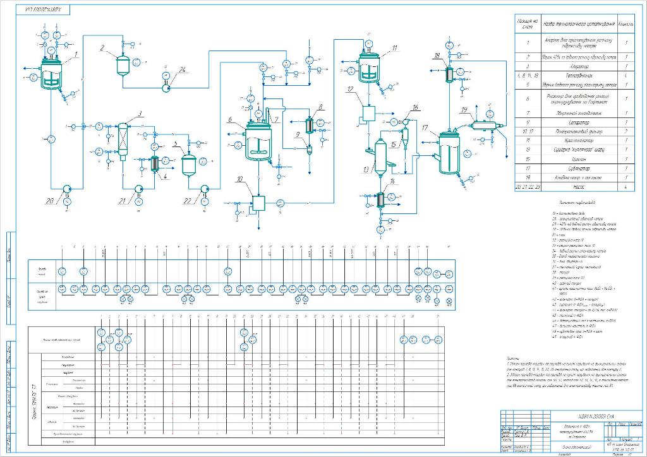647x457 pixels.
Task: Click the "Теплообмінник" cell in the equipment table
Action: tap(579, 76)
